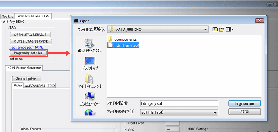Create a new folder icon
278x132 pixels.
click(222, 29)
